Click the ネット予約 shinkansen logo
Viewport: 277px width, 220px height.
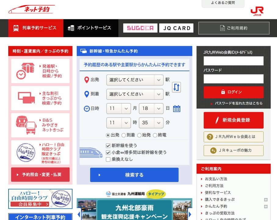(x=31, y=9)
